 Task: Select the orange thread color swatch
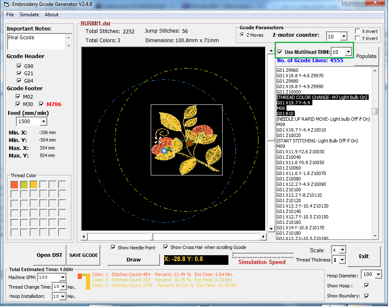pyautogui.click(x=14, y=184)
